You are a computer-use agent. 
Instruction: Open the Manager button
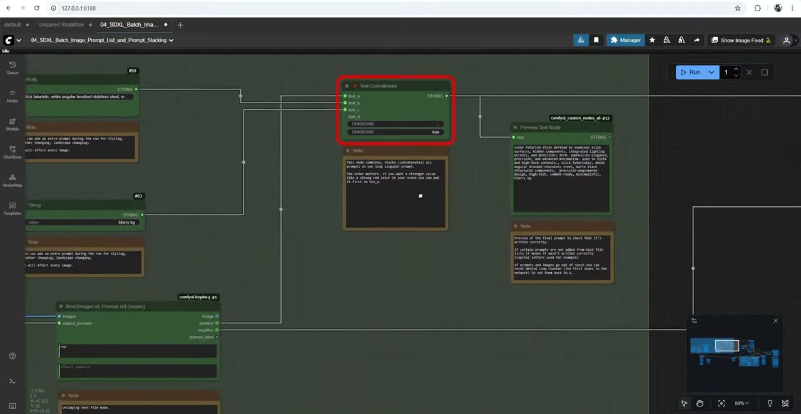pyautogui.click(x=625, y=40)
